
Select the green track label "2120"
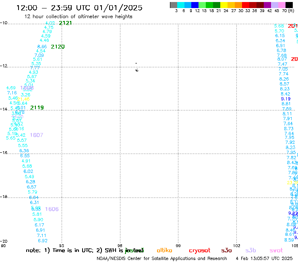pyautogui.click(x=58, y=47)
